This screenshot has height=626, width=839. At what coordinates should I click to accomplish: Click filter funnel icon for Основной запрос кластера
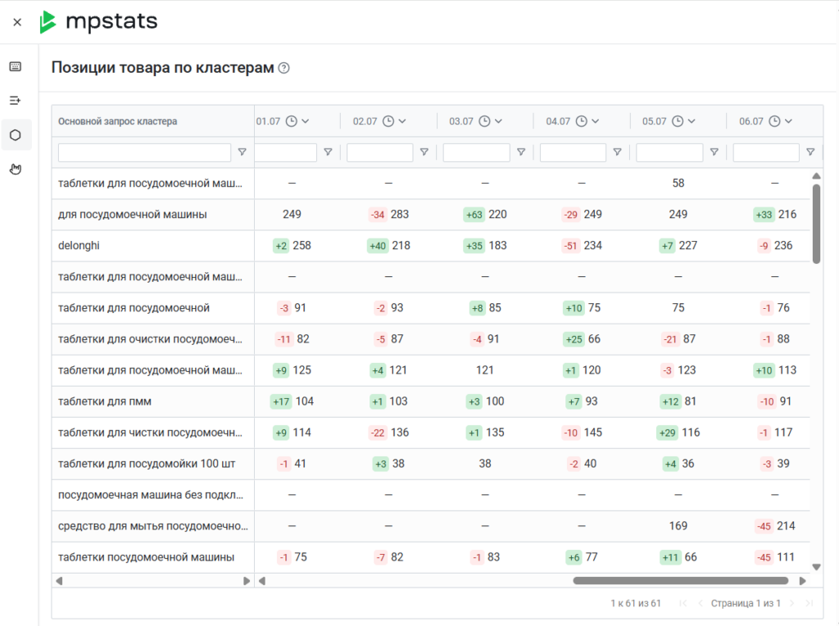coord(242,152)
